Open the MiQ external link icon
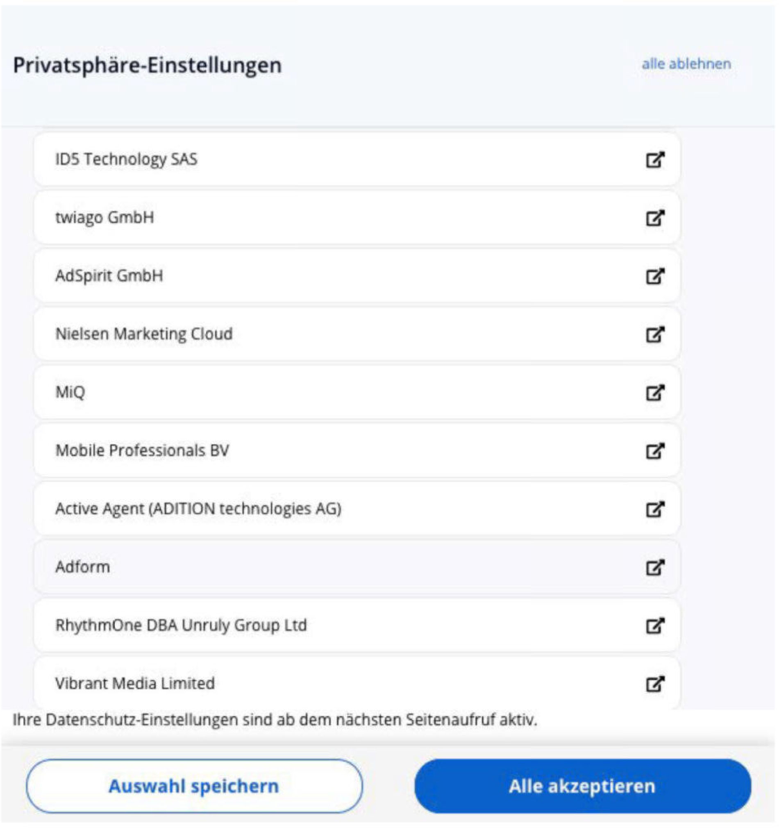Viewport: 779px width, 828px height. click(x=654, y=392)
